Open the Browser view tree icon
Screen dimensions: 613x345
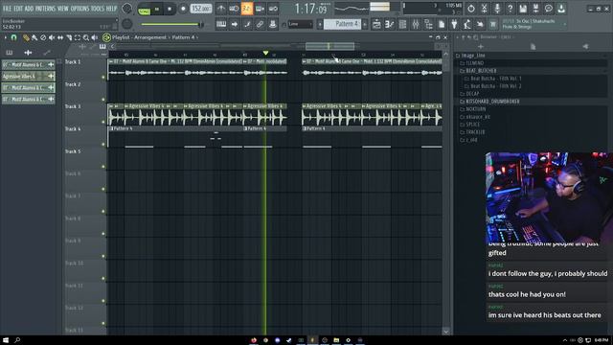coord(428,24)
